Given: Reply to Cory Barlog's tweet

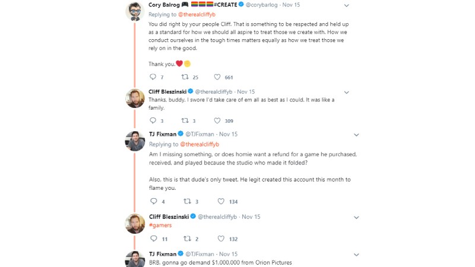Looking at the screenshot, I should 153,77.
